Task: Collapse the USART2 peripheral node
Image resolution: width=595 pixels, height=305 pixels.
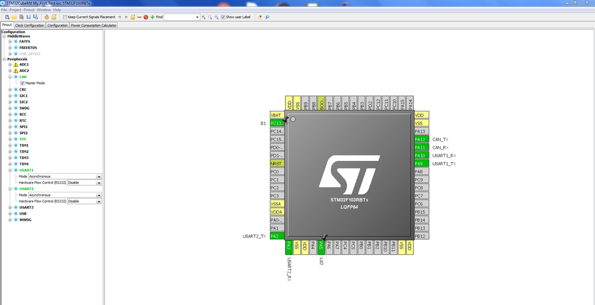Action: click(x=10, y=188)
